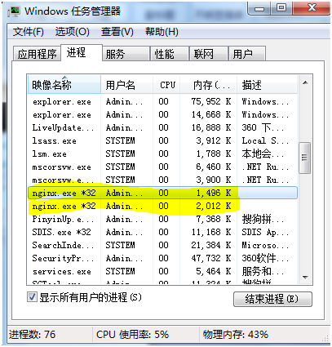Toggle 显示所有用户的进程 checkbox
The height and width of the screenshot is (347, 332).
coord(32,296)
